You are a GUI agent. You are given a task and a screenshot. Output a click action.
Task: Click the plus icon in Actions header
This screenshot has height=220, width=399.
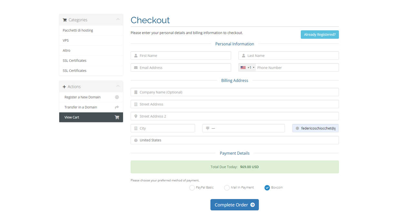click(x=64, y=87)
